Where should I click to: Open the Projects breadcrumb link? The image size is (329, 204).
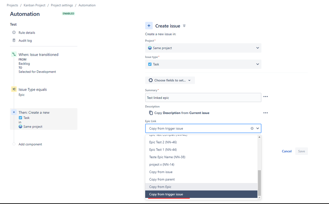13,5
